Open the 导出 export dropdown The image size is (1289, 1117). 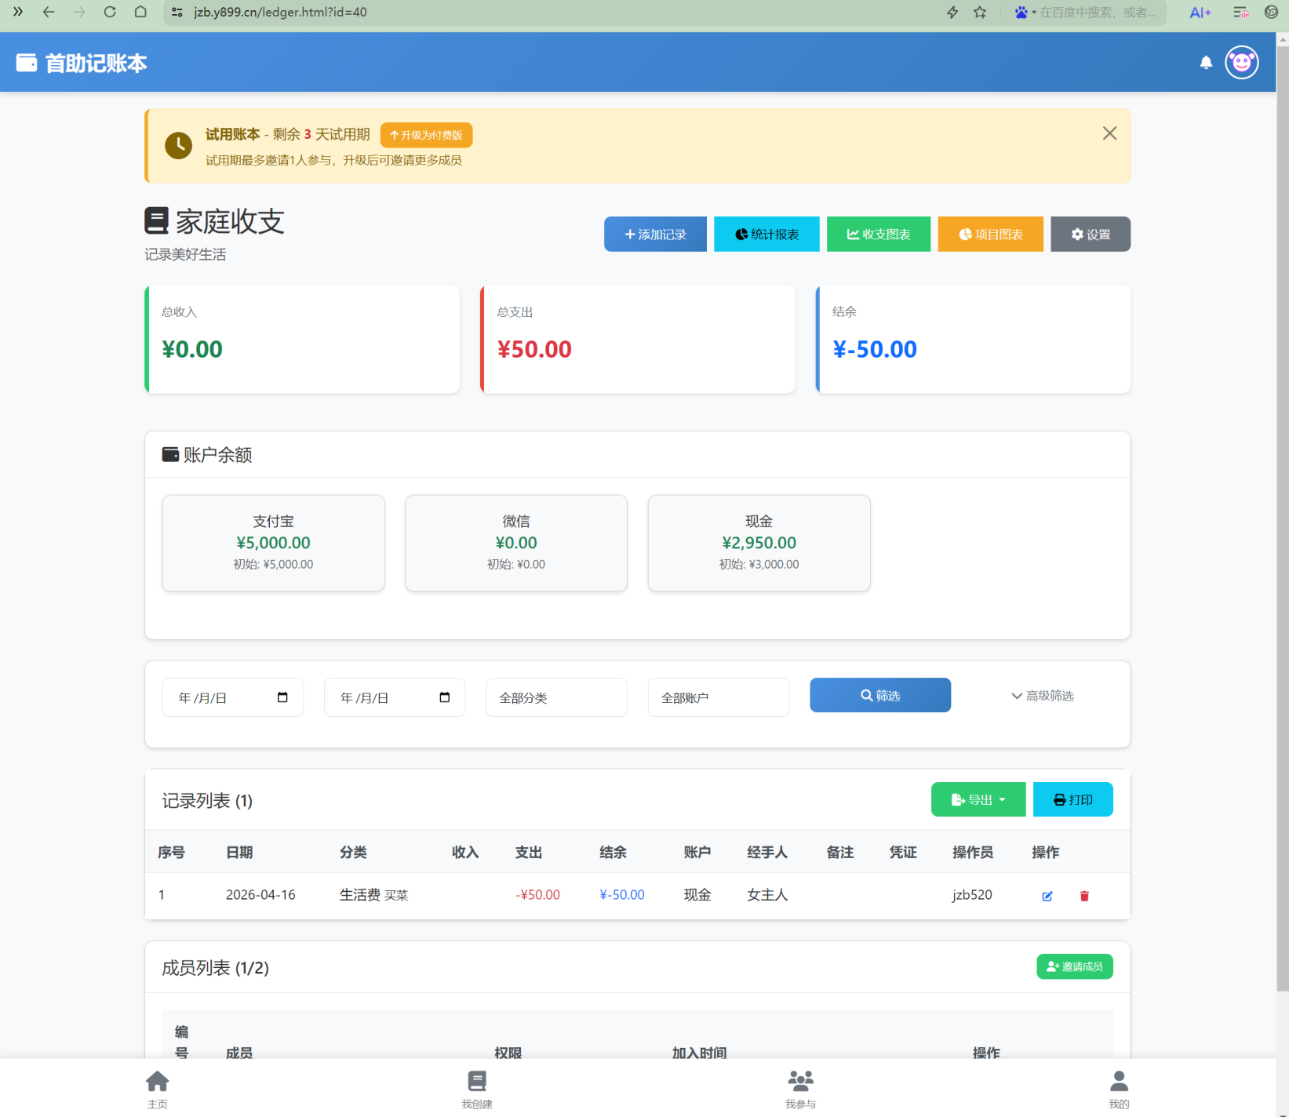(x=978, y=799)
